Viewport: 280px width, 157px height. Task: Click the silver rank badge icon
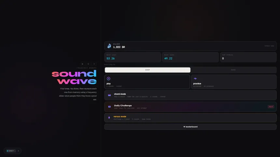tap(109, 46)
